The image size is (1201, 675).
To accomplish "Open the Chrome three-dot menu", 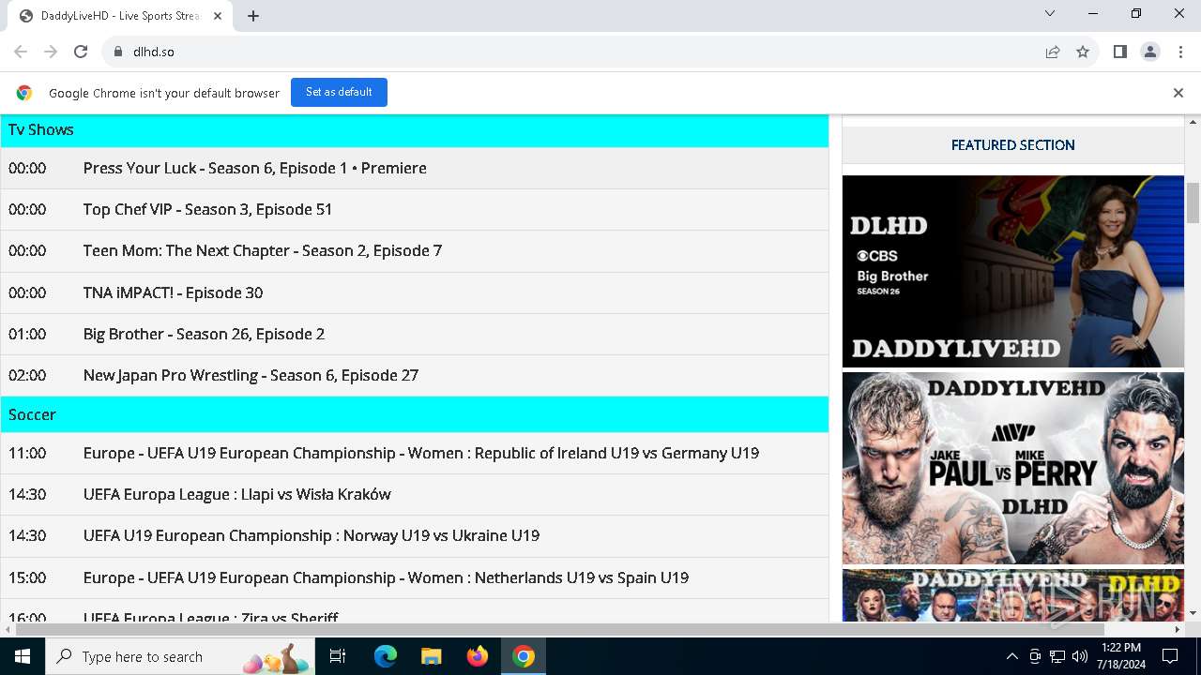I will click(1180, 52).
